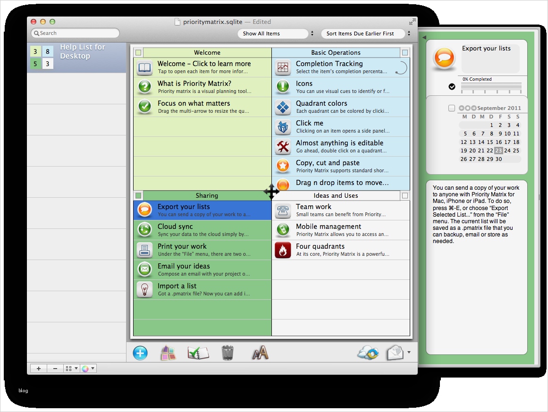This screenshot has height=412, width=548.
Task: Click the Sharing quadrant header
Action: pyautogui.click(x=207, y=196)
